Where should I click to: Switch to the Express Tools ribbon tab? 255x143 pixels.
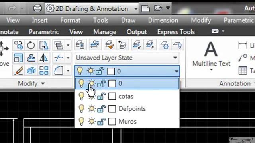pos(176,32)
